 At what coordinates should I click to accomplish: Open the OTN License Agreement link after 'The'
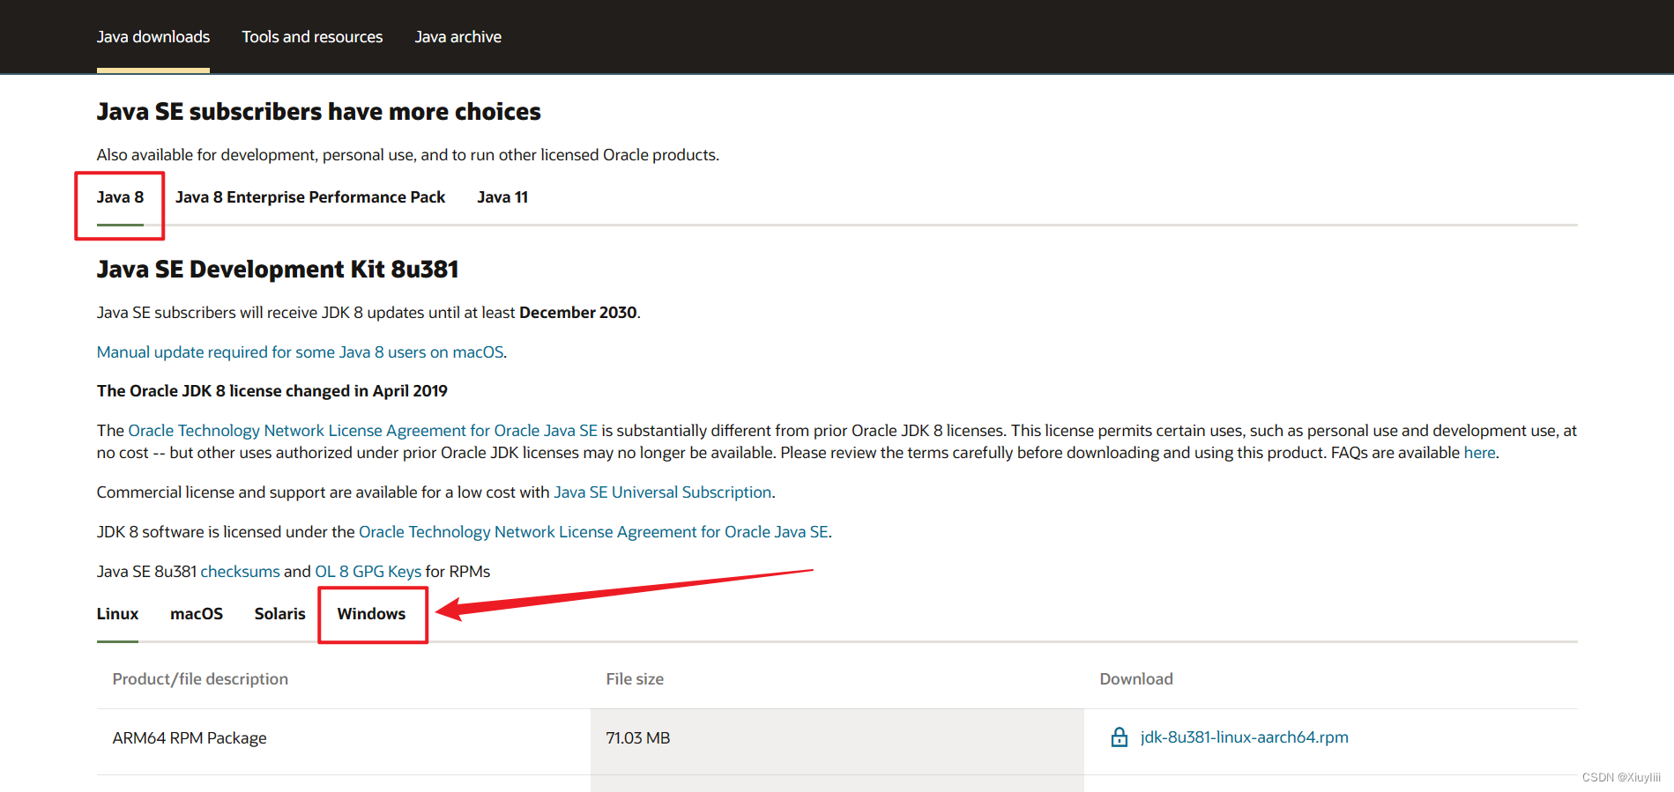pyautogui.click(x=363, y=431)
